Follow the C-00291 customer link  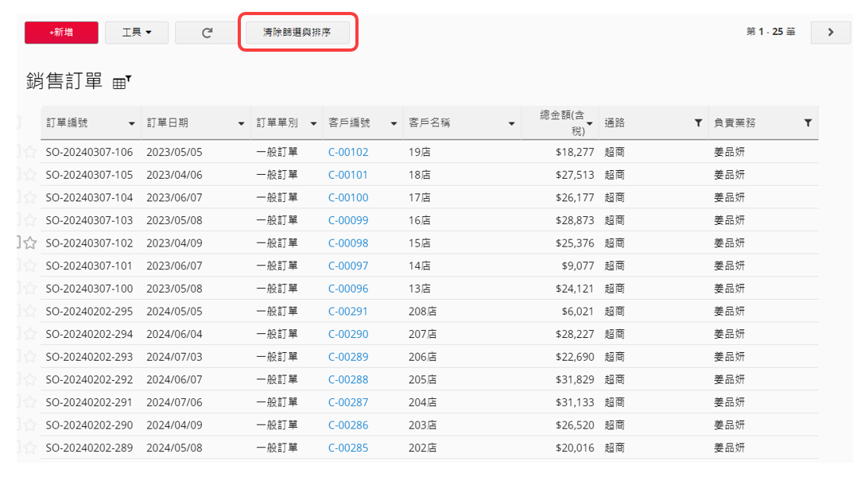pos(348,312)
